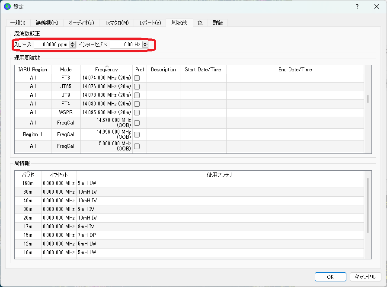Enable Pref checkbox for JT9 14.078 MHz
The width and height of the screenshot is (387, 287).
click(x=137, y=95)
